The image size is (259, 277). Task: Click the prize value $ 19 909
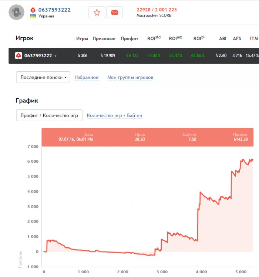click(x=108, y=55)
